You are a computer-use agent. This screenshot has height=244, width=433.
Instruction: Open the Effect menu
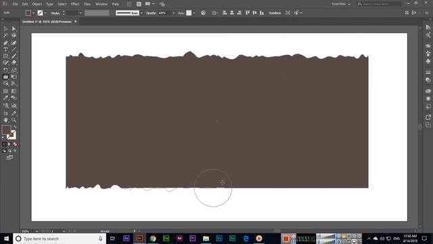[x=75, y=4]
